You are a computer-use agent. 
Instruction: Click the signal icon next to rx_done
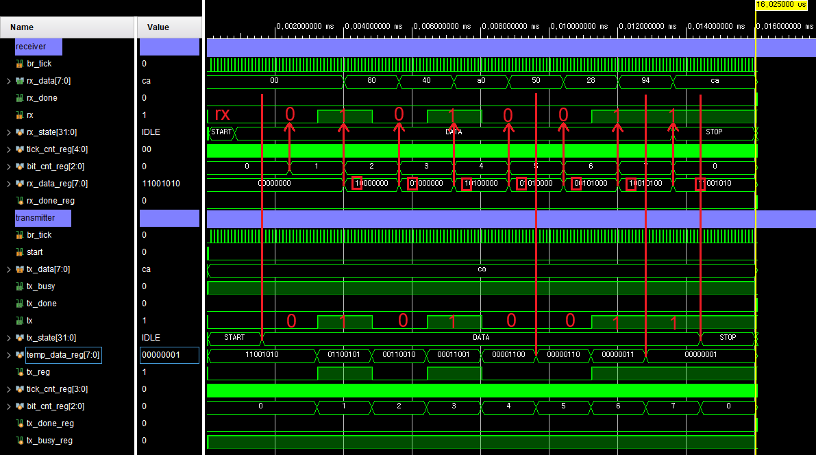coord(20,98)
